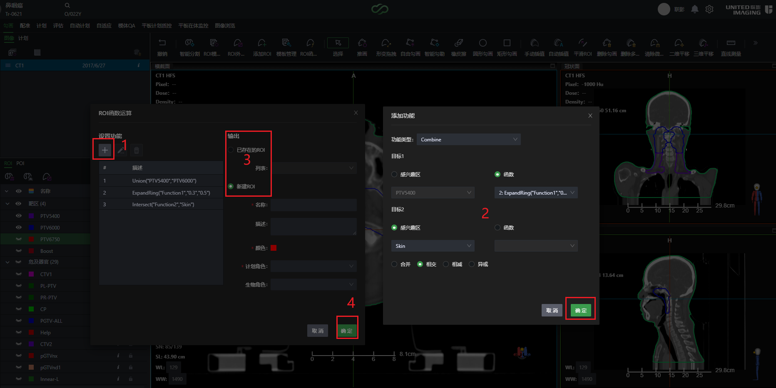
Task: Click the 名称 input field
Action: (313, 205)
